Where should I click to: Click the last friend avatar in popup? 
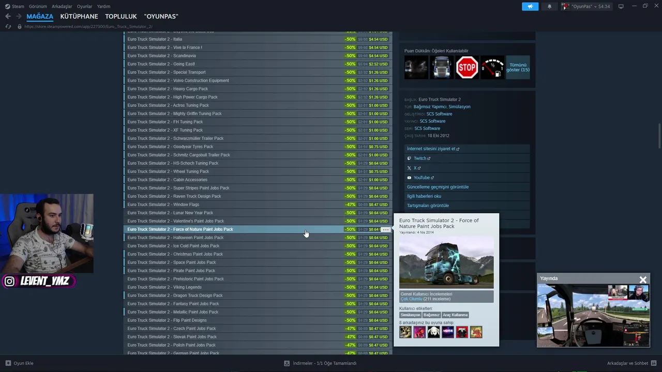coord(476,332)
